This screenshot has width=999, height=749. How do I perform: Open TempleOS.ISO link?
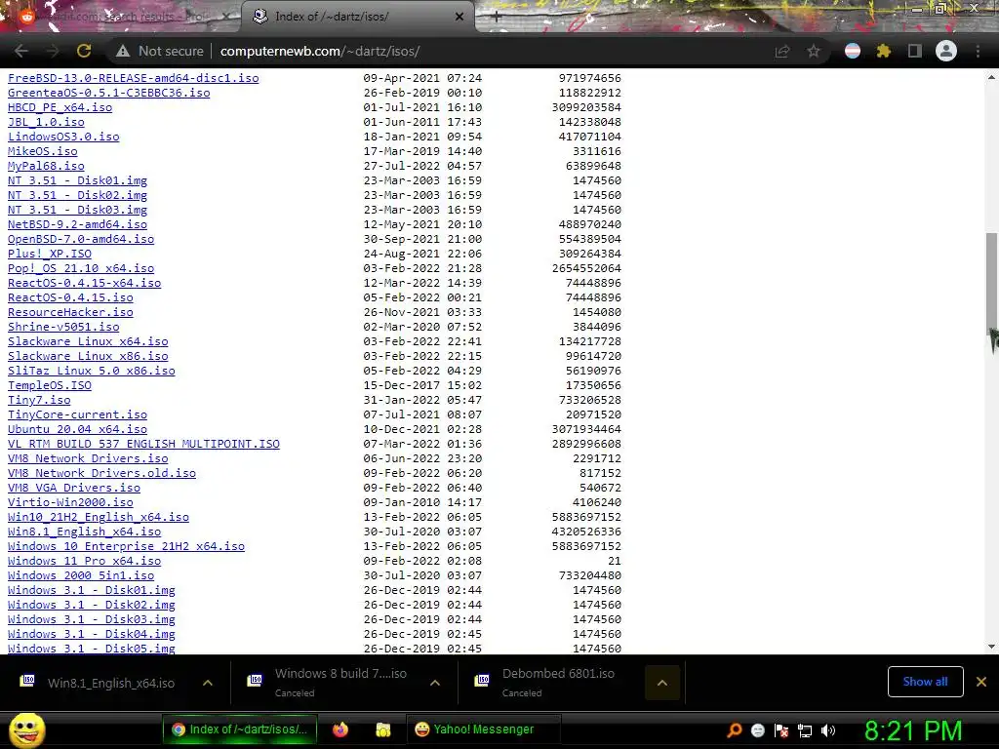click(50, 386)
